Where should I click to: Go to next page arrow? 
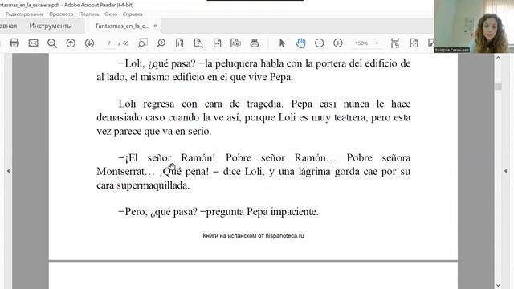click(89, 43)
